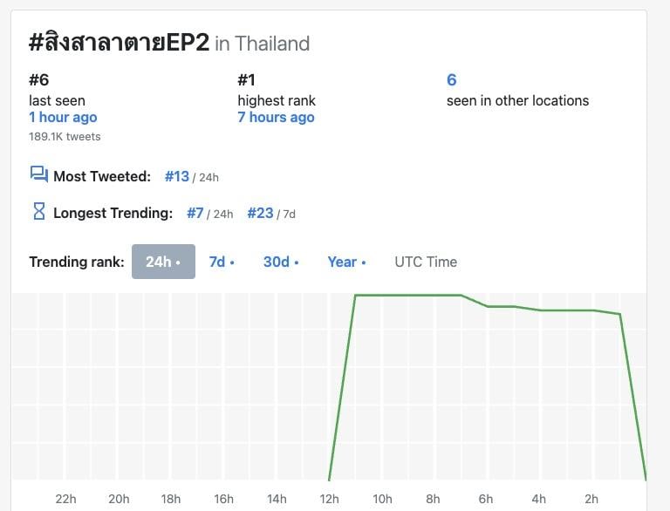
Task: Switch to the 30d trending rank tab
Action: (281, 262)
